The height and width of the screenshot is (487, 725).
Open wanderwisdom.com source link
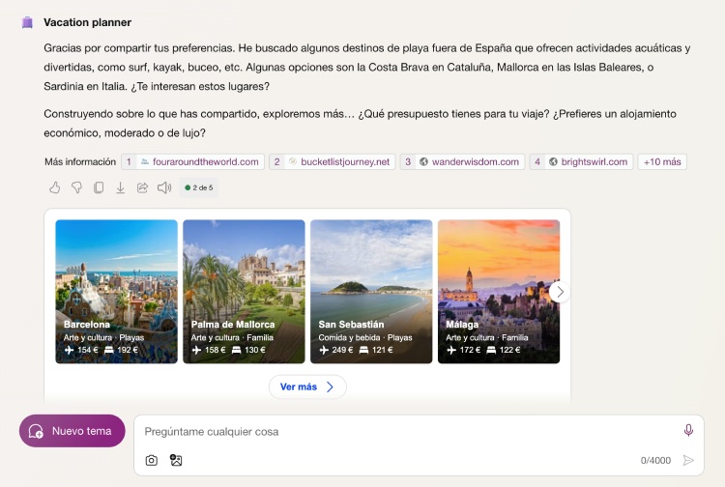(462, 161)
